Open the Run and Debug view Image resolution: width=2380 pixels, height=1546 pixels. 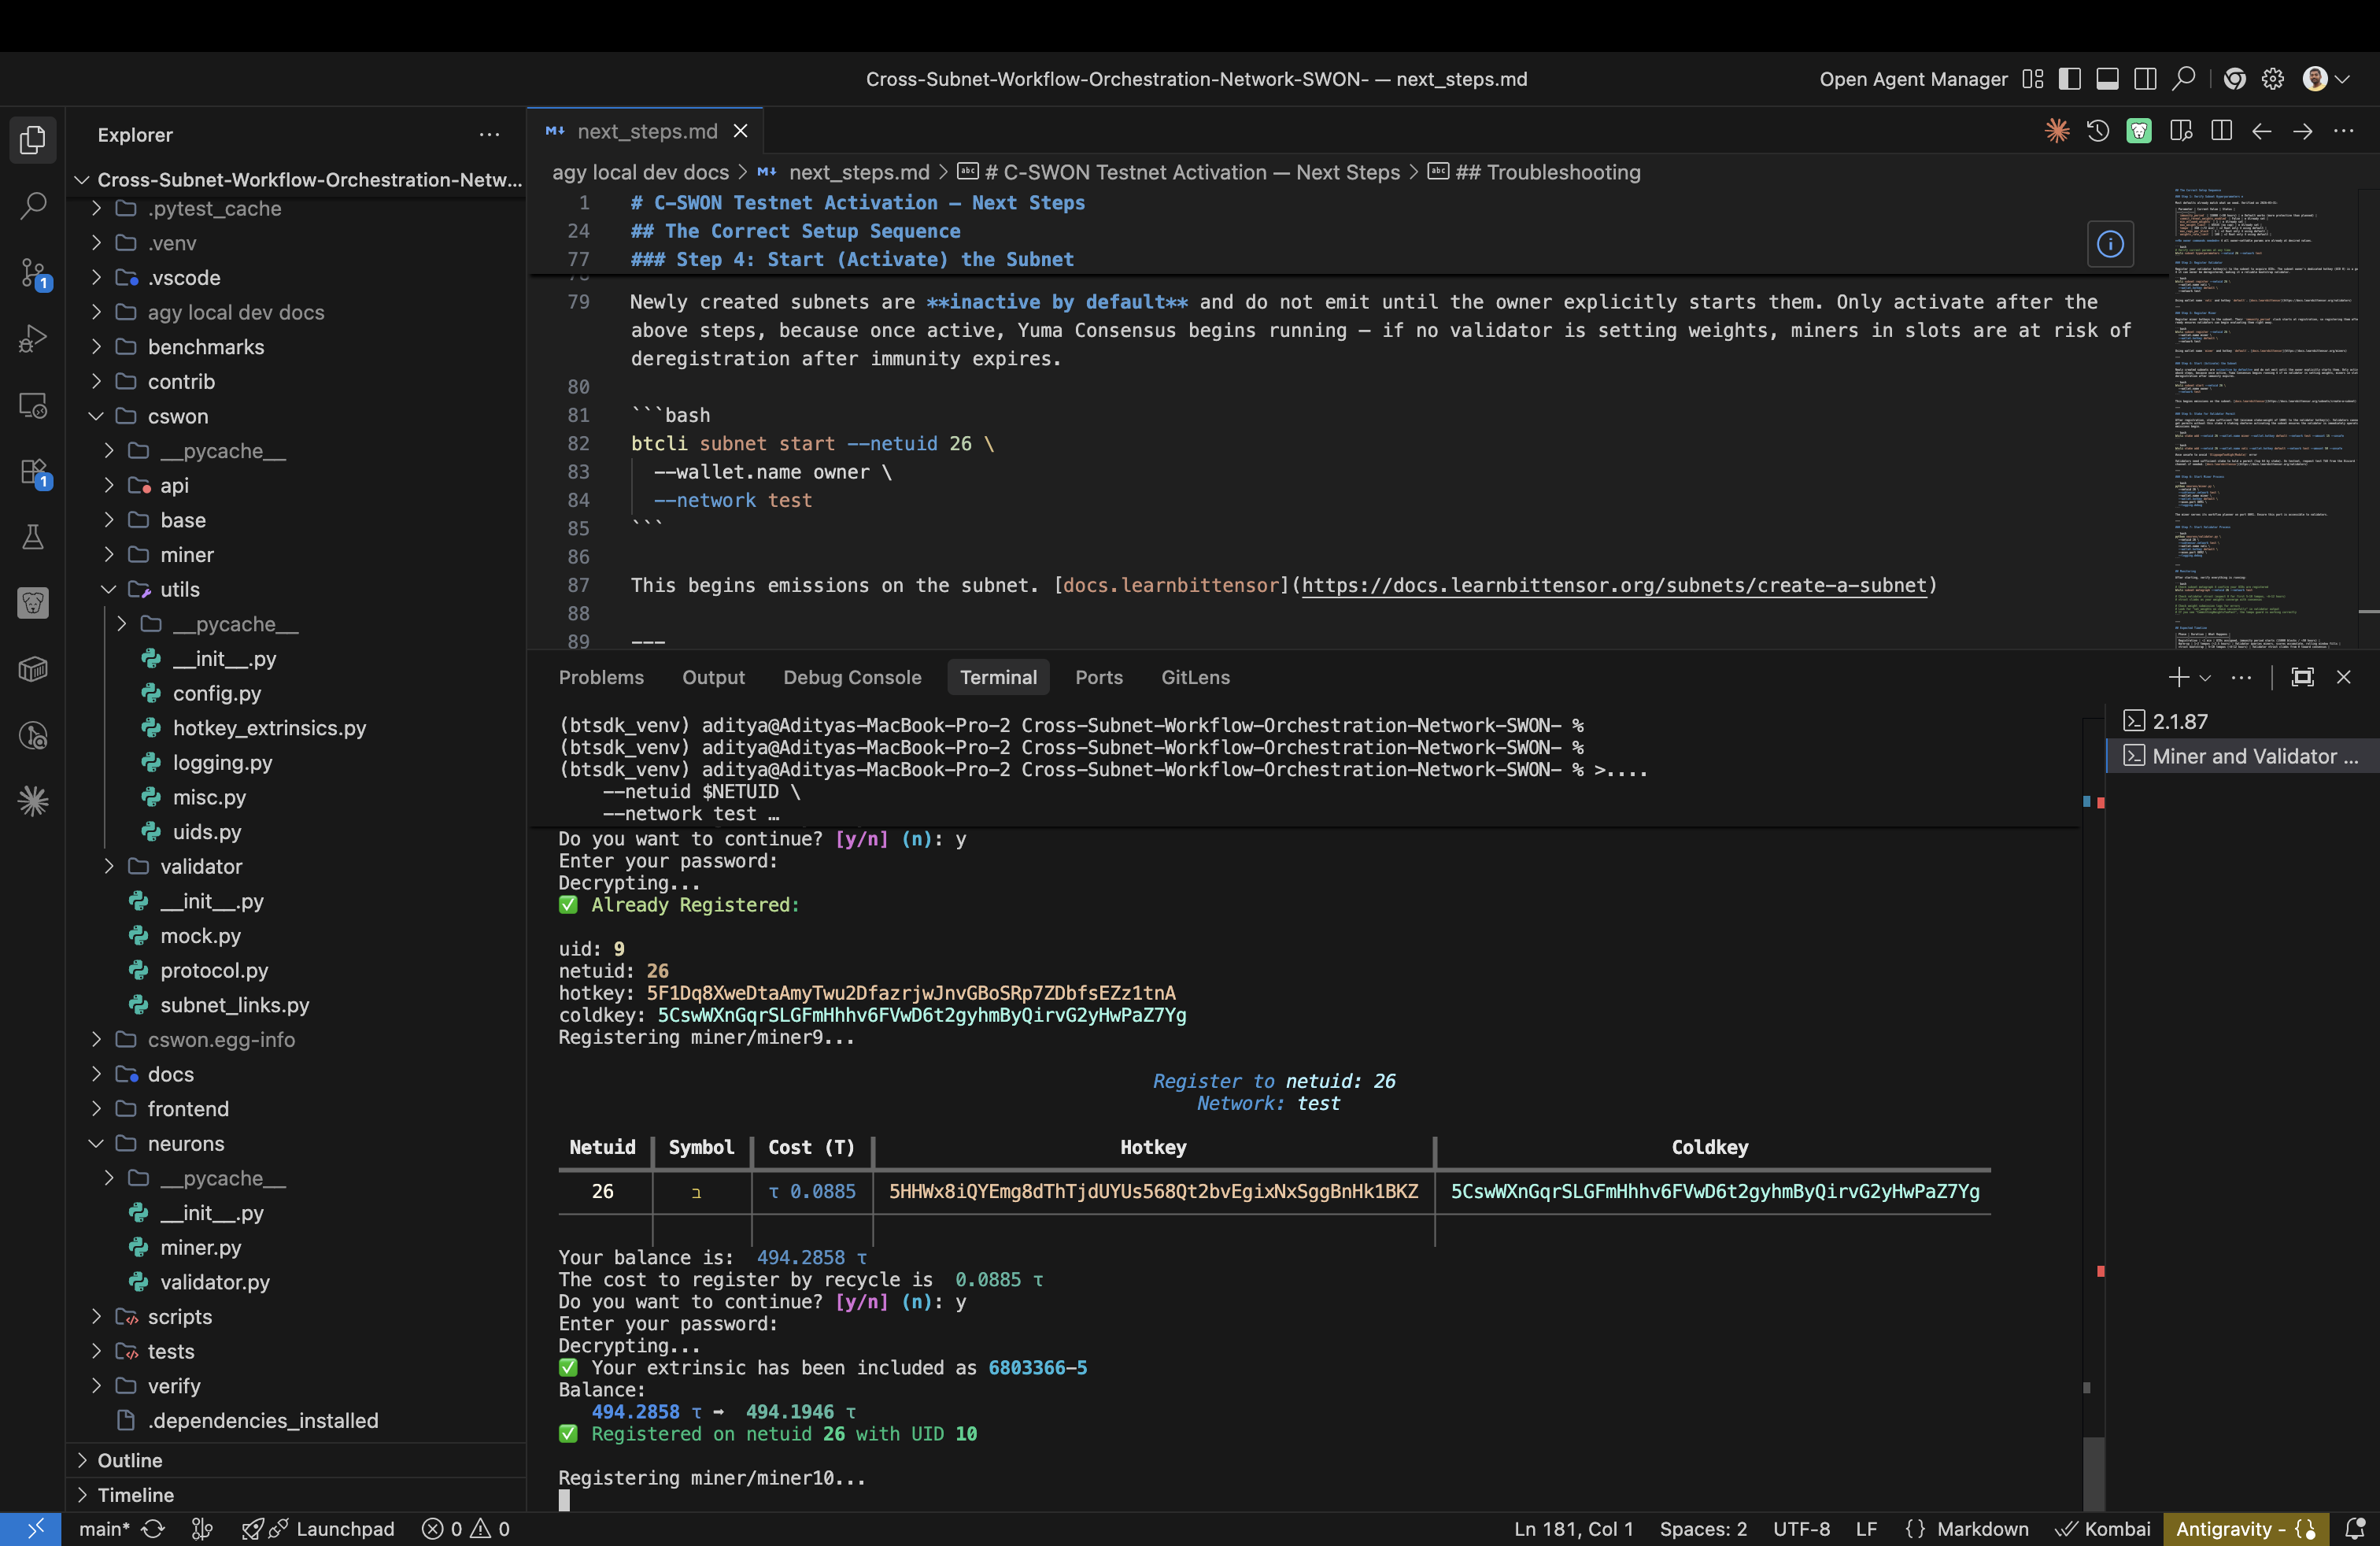point(33,339)
